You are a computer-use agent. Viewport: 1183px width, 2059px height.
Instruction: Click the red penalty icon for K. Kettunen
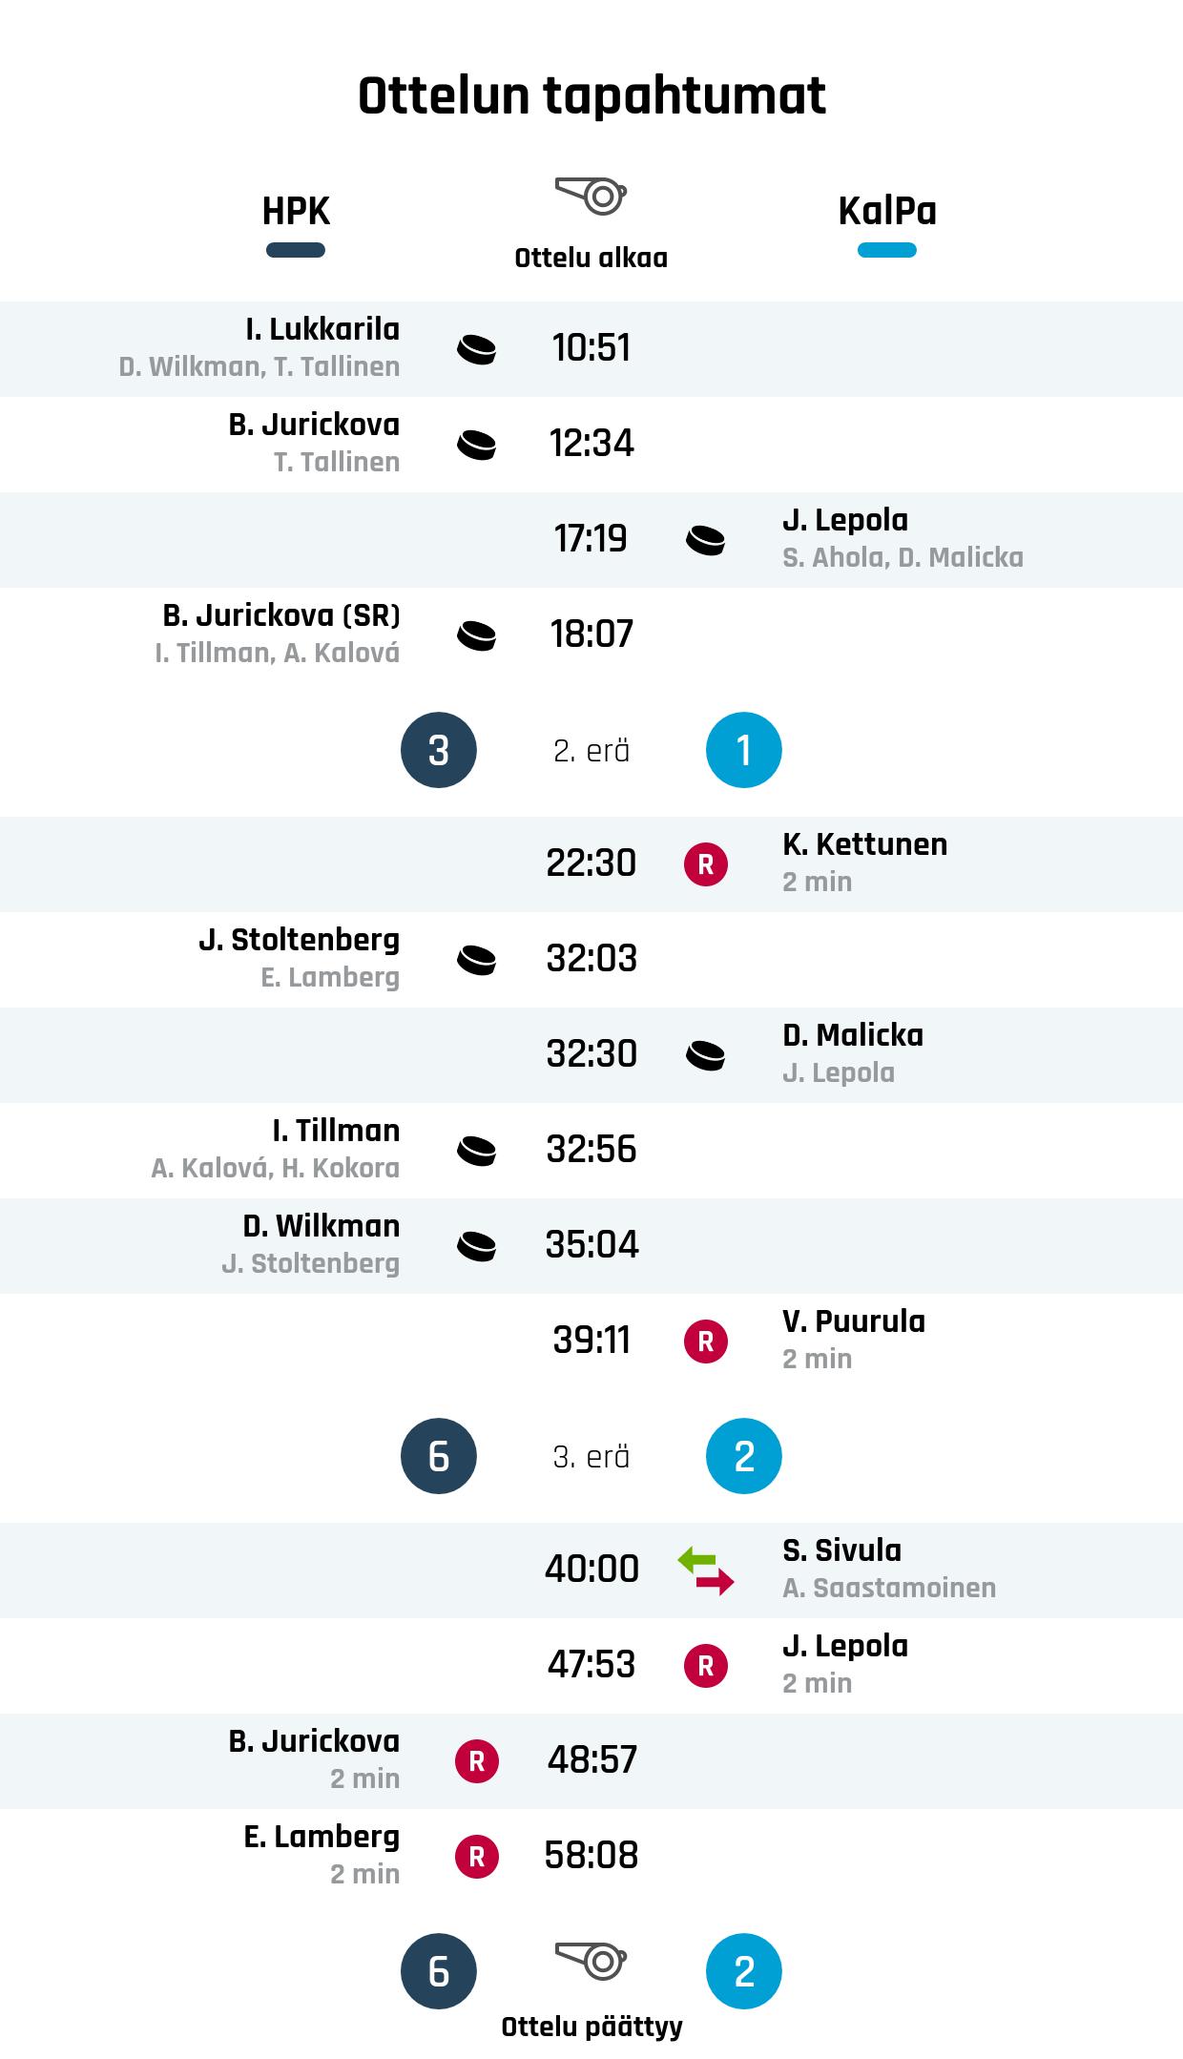tap(705, 864)
